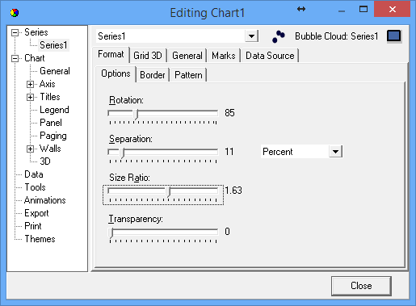416x306 pixels.
Task: Click the double-arrow resize icon in title bar
Action: (301, 9)
